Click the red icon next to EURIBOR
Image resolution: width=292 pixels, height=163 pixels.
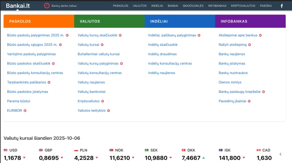click(x=25, y=111)
